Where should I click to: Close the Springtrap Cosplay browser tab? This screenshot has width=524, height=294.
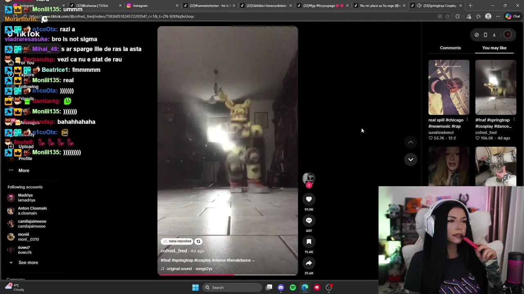pos(461,6)
